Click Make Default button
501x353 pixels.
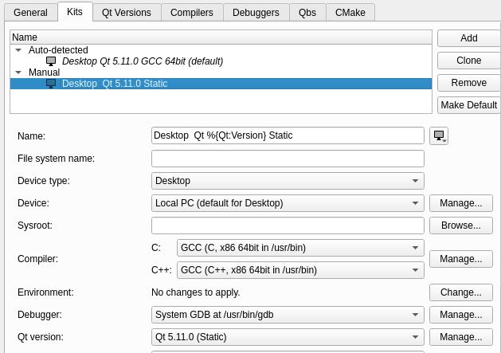[468, 105]
